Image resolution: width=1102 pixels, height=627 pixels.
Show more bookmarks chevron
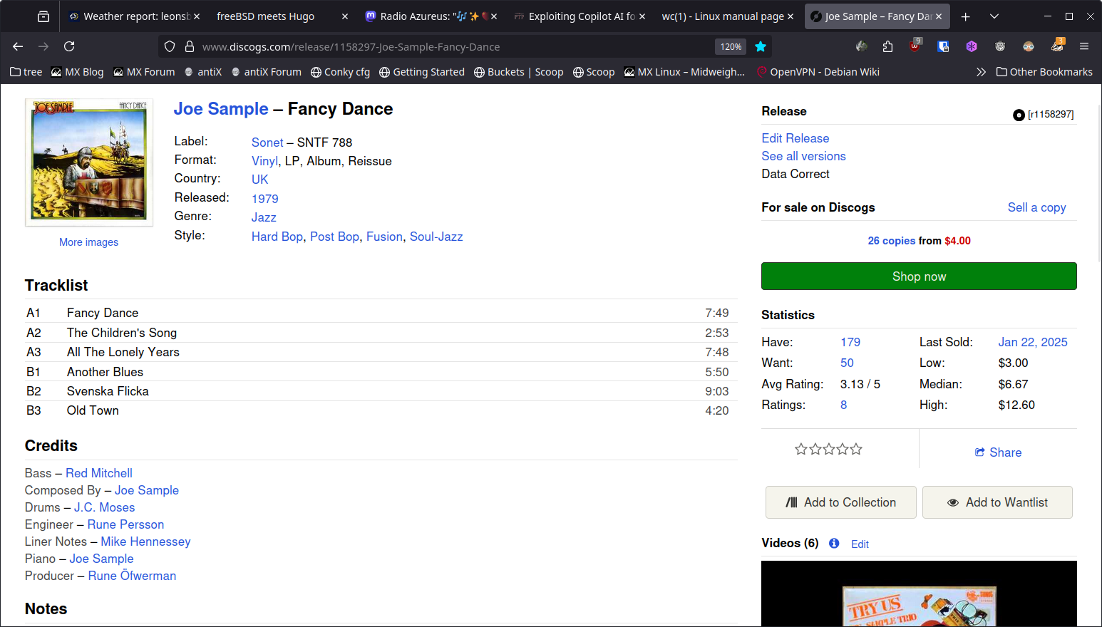tap(981, 72)
